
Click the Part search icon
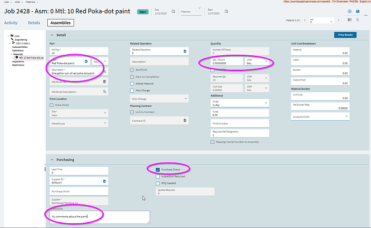click(87, 61)
